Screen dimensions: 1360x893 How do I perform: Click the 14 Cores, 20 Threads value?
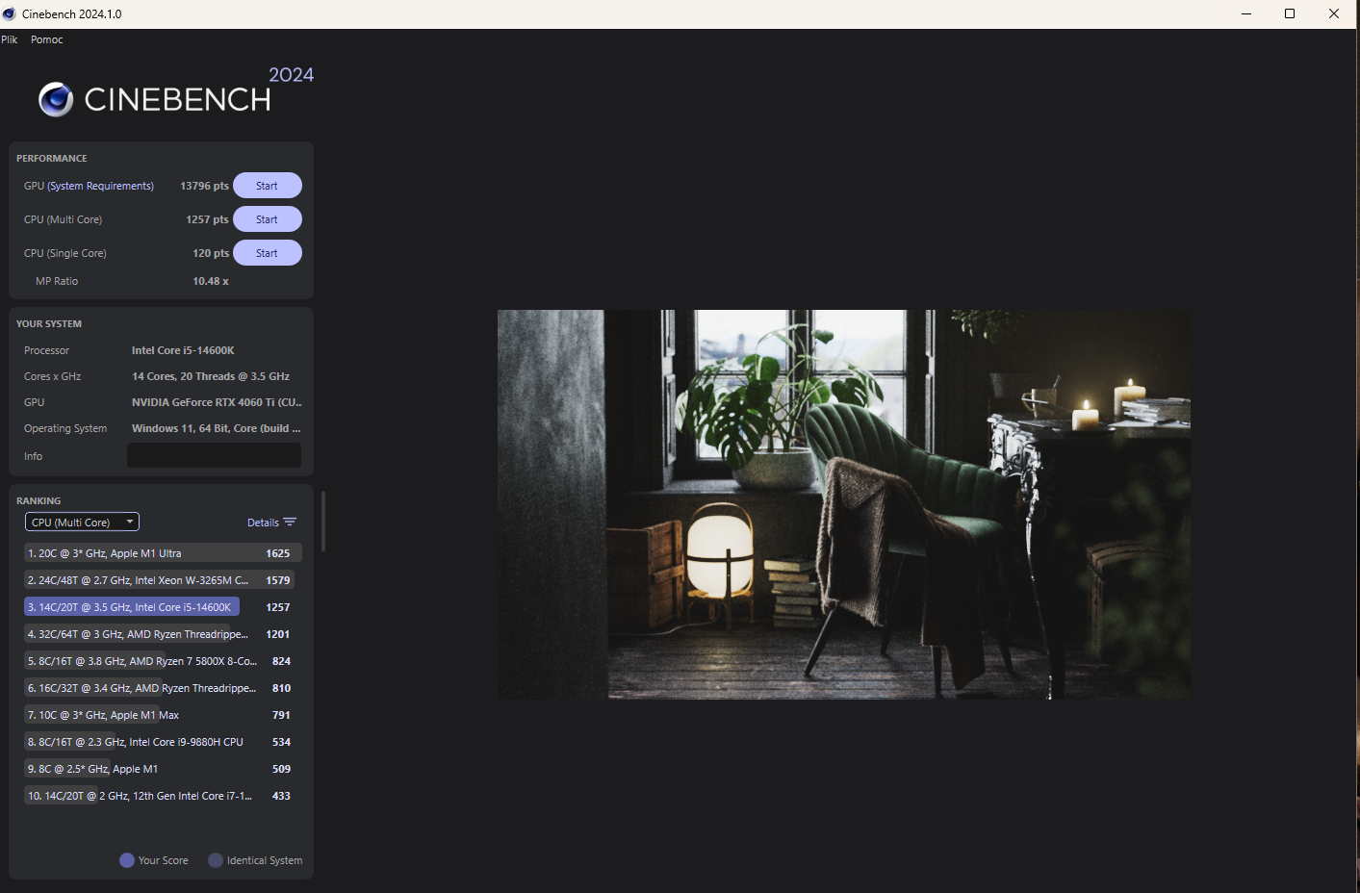point(211,376)
